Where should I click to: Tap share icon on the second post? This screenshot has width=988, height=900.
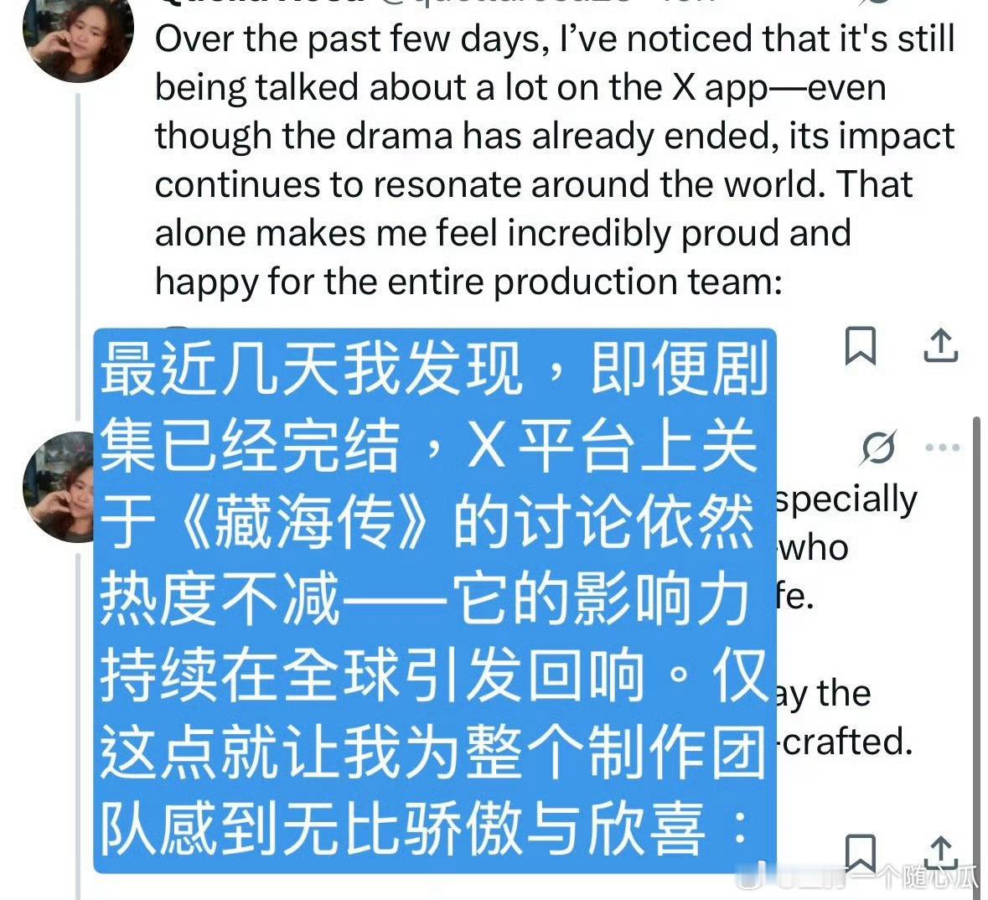(941, 853)
